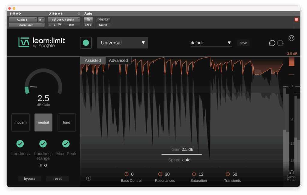
Task: Click the save preset button
Action: pos(243,43)
